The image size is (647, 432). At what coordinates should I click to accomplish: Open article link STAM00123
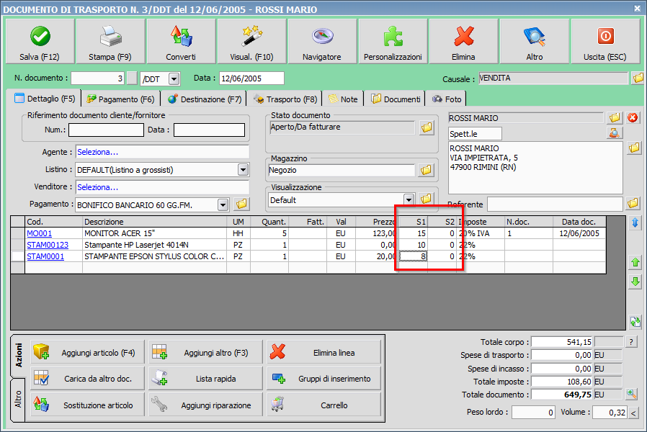point(48,245)
